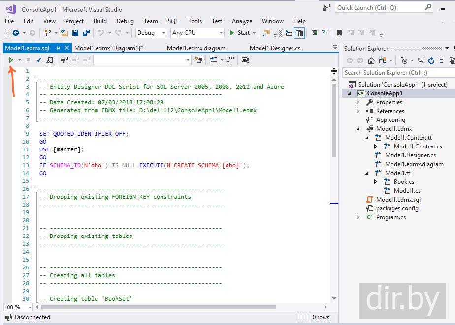Refresh Solution Explorer with the circular arrow
455x325 pixels.
[x=431, y=60]
